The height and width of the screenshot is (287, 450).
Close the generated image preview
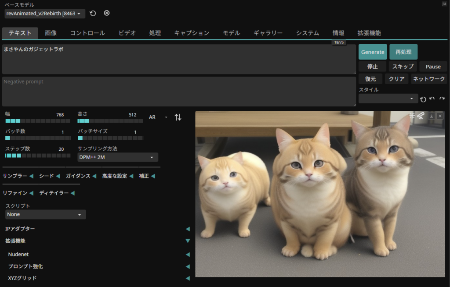point(440,116)
